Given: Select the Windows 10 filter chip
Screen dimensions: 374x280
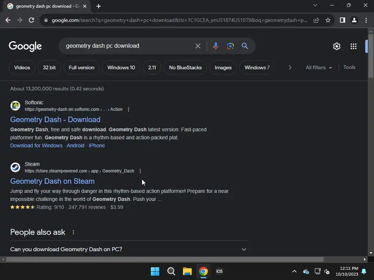Looking at the screenshot, I should click(121, 67).
